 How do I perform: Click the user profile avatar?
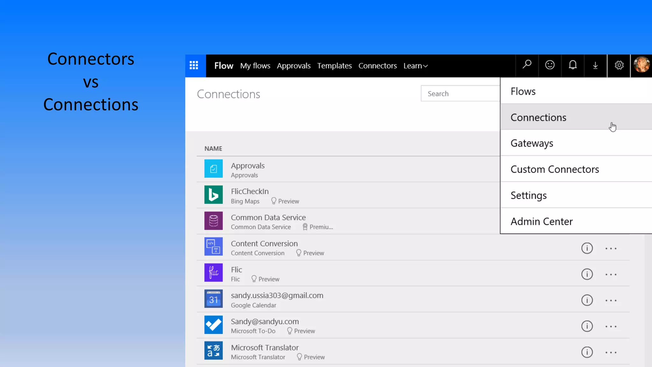(x=641, y=65)
